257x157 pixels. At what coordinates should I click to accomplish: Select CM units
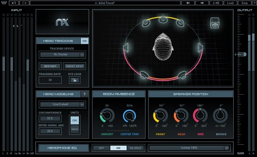[x=75, y=120]
